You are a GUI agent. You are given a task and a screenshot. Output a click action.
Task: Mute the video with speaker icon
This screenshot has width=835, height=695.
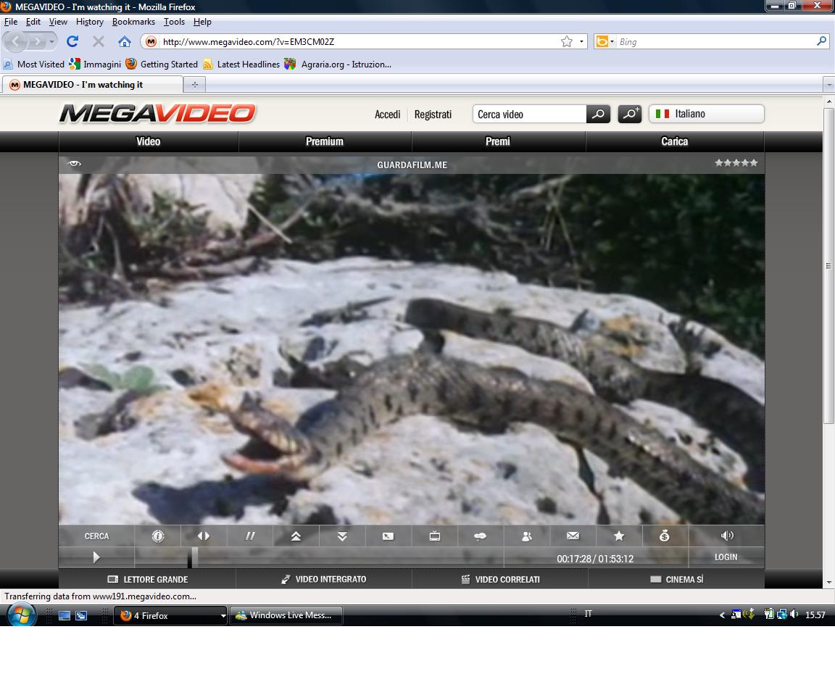[727, 536]
